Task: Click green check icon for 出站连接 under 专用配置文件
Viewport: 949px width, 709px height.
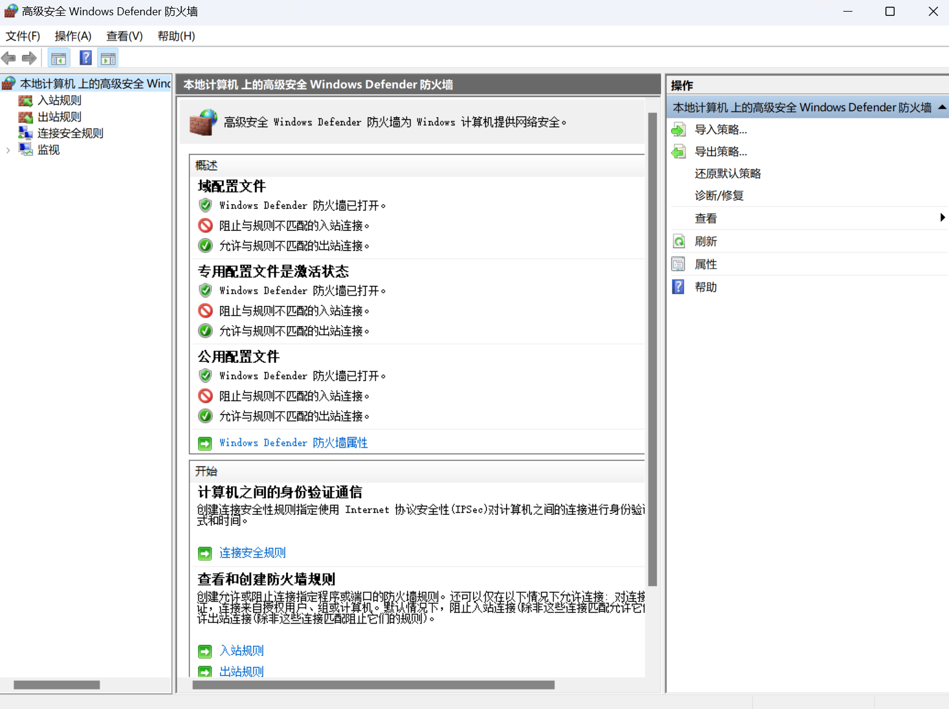Action: point(205,331)
